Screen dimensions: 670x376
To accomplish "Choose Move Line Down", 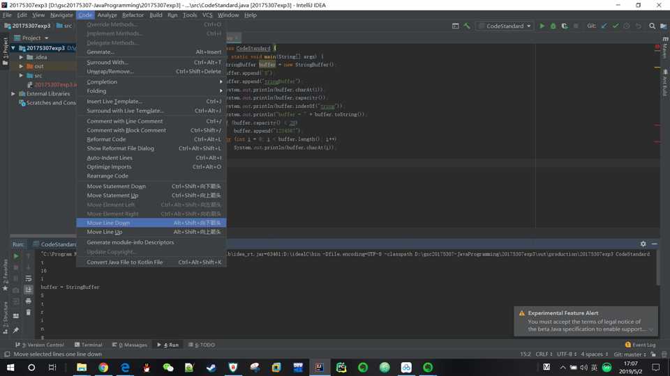I will click(x=151, y=223).
